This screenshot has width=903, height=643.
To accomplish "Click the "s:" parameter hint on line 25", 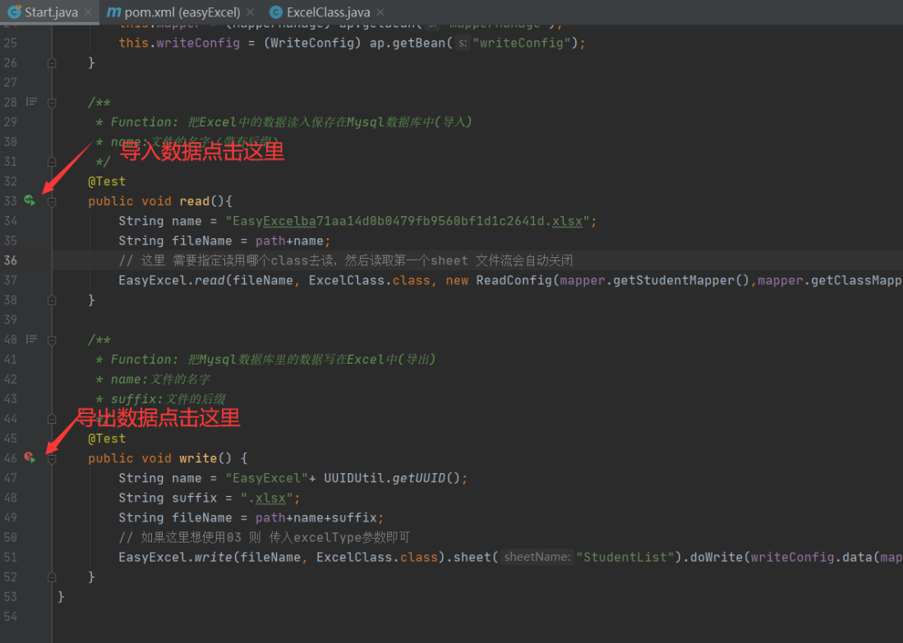I will point(463,44).
